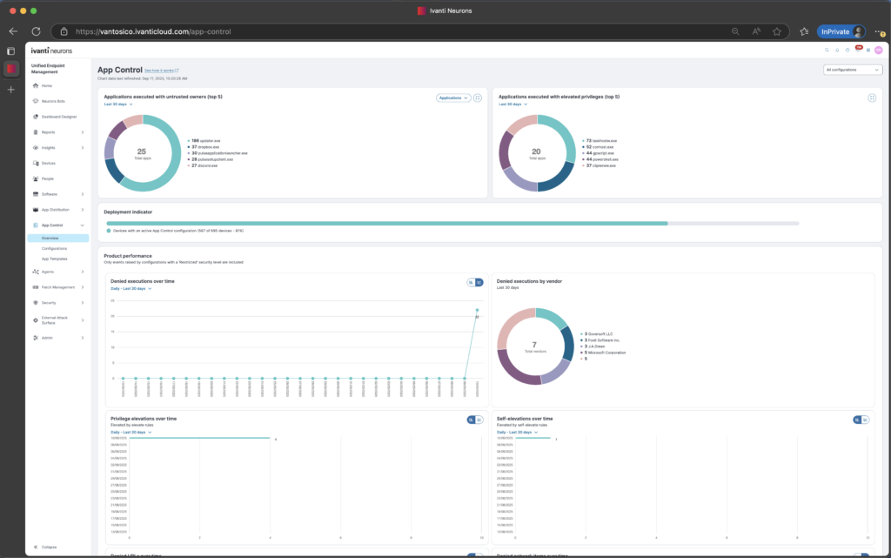The height and width of the screenshot is (558, 891).
Task: Open the All configurations dropdown
Action: pos(853,70)
